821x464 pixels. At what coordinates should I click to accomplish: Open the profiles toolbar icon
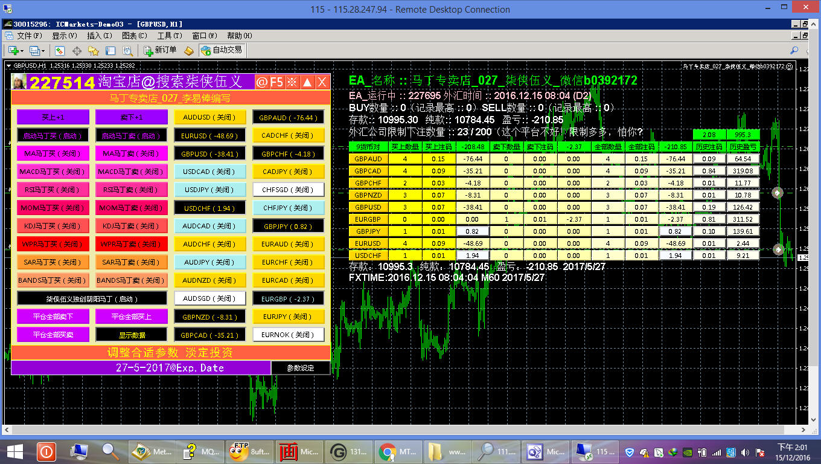[34, 51]
